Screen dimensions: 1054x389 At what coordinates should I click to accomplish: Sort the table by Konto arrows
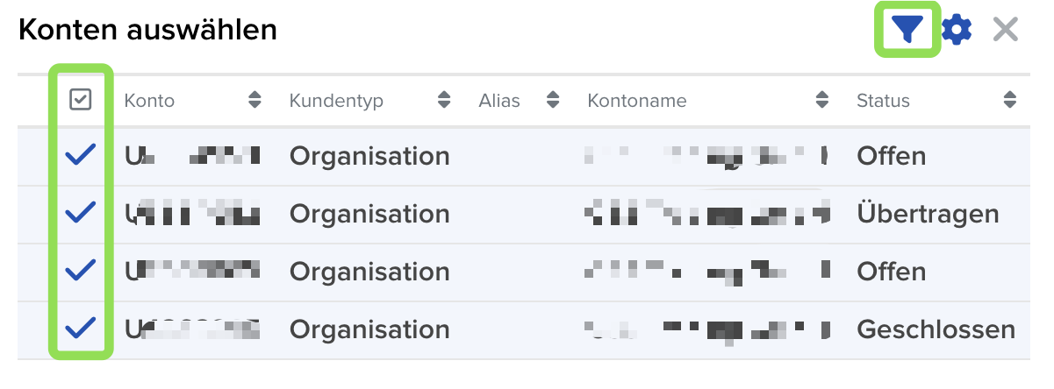point(255,101)
